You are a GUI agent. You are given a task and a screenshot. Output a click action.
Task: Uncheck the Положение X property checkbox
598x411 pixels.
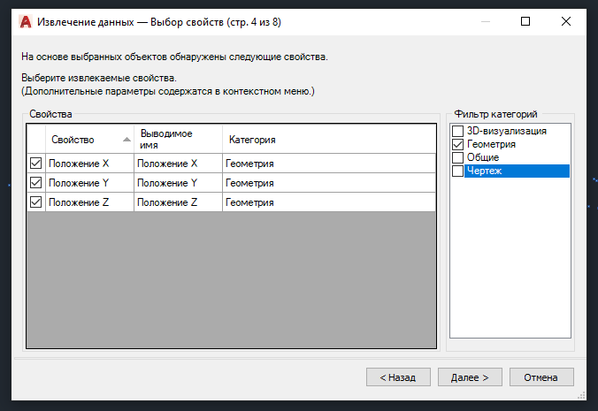point(36,164)
